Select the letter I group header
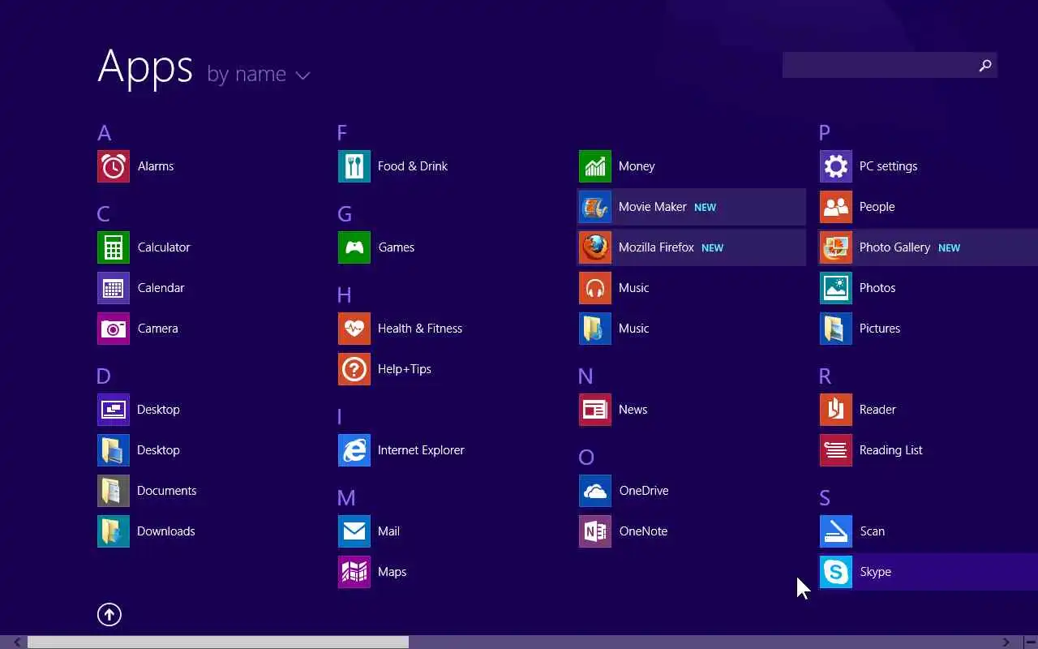This screenshot has width=1038, height=649. (x=340, y=417)
